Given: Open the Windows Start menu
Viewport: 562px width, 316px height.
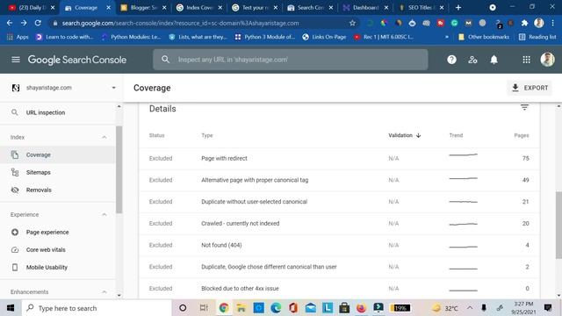Looking at the screenshot, I should pyautogui.click(x=11, y=308).
